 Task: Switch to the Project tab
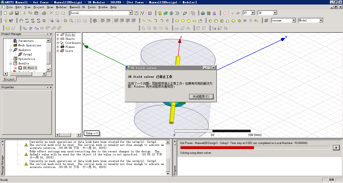point(9,79)
